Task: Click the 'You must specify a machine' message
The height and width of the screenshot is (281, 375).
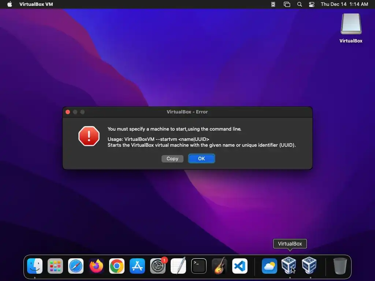Action: [x=174, y=129]
